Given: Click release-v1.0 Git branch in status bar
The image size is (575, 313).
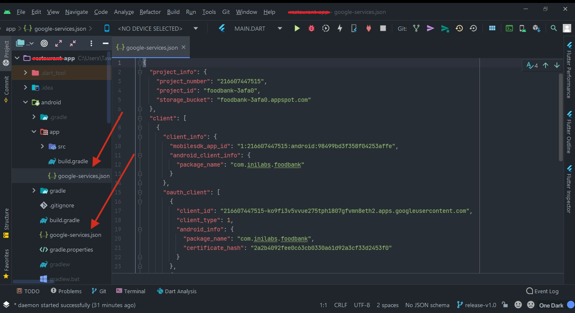Looking at the screenshot, I should [x=477, y=305].
